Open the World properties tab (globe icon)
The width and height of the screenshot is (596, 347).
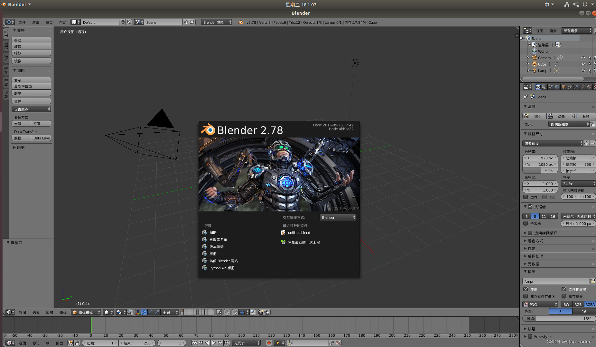tap(557, 87)
